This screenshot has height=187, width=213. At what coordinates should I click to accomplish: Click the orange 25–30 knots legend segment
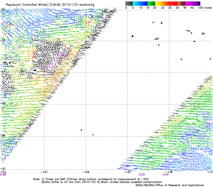click(x=166, y=3)
